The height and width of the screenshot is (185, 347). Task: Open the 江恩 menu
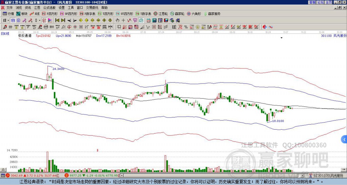pos(37,8)
